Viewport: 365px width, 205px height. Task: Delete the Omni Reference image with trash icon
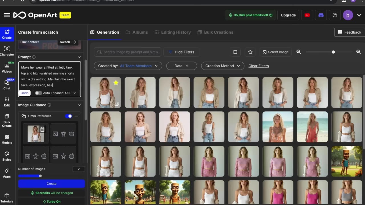click(42, 130)
